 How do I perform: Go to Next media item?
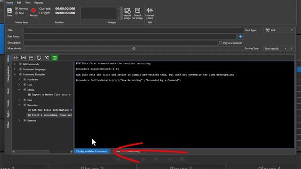point(20,13)
